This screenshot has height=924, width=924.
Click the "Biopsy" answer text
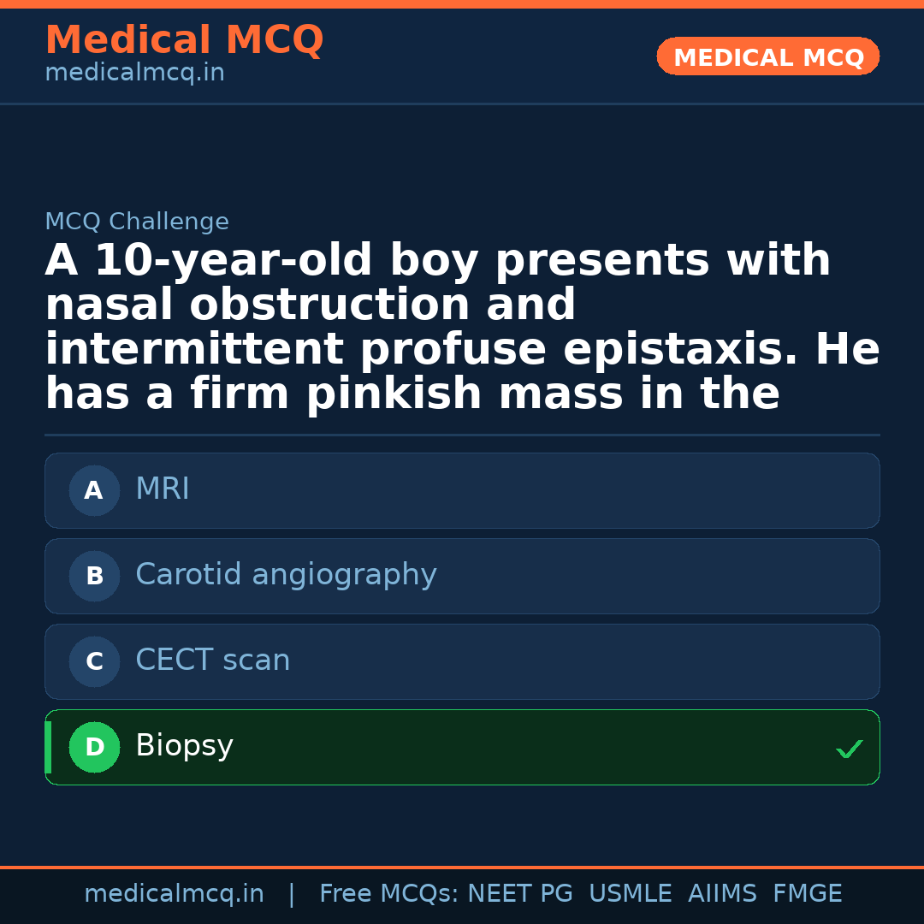(x=184, y=746)
